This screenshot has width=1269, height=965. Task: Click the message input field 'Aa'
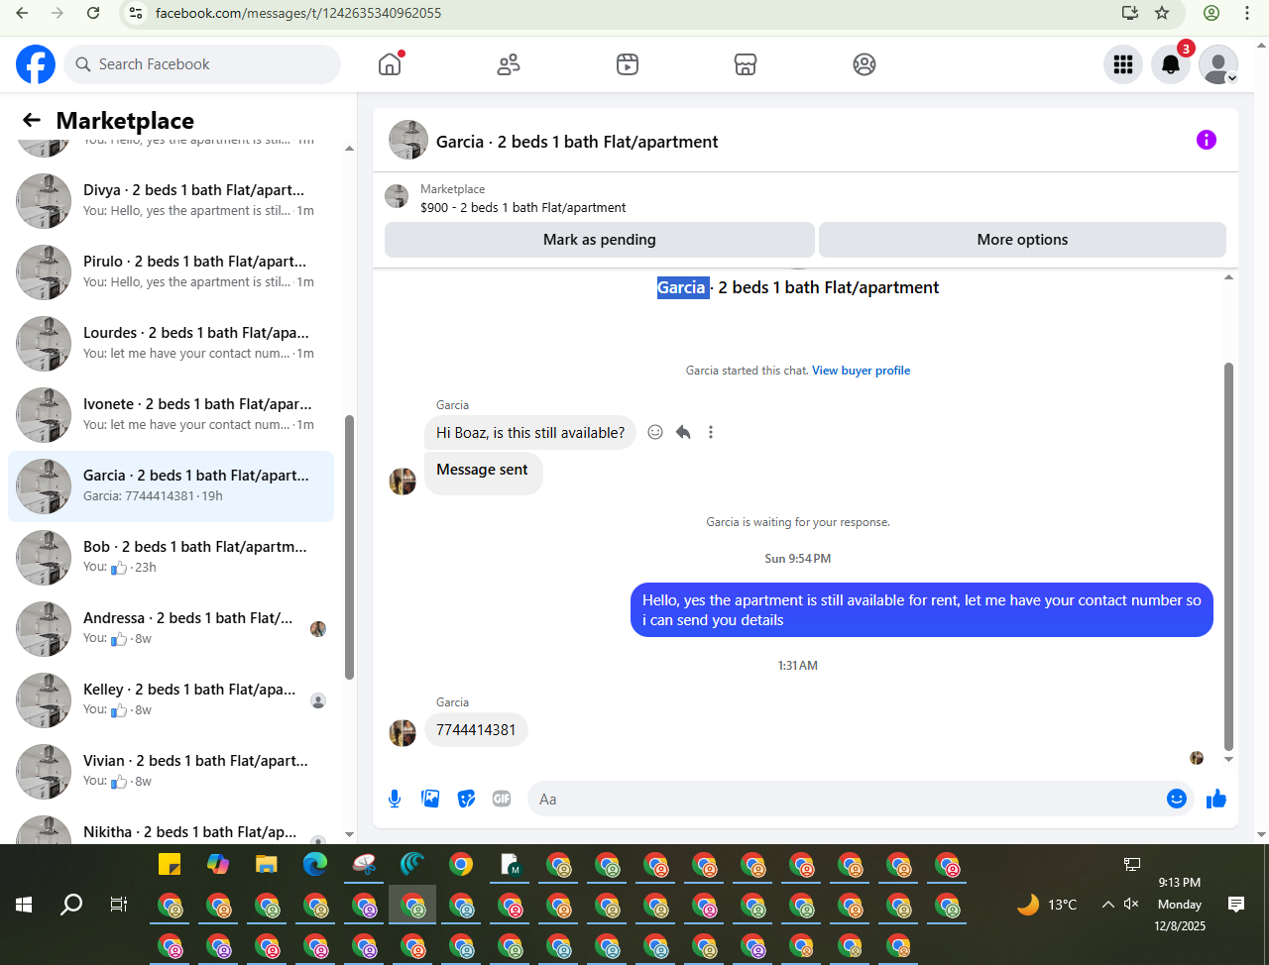coord(849,799)
